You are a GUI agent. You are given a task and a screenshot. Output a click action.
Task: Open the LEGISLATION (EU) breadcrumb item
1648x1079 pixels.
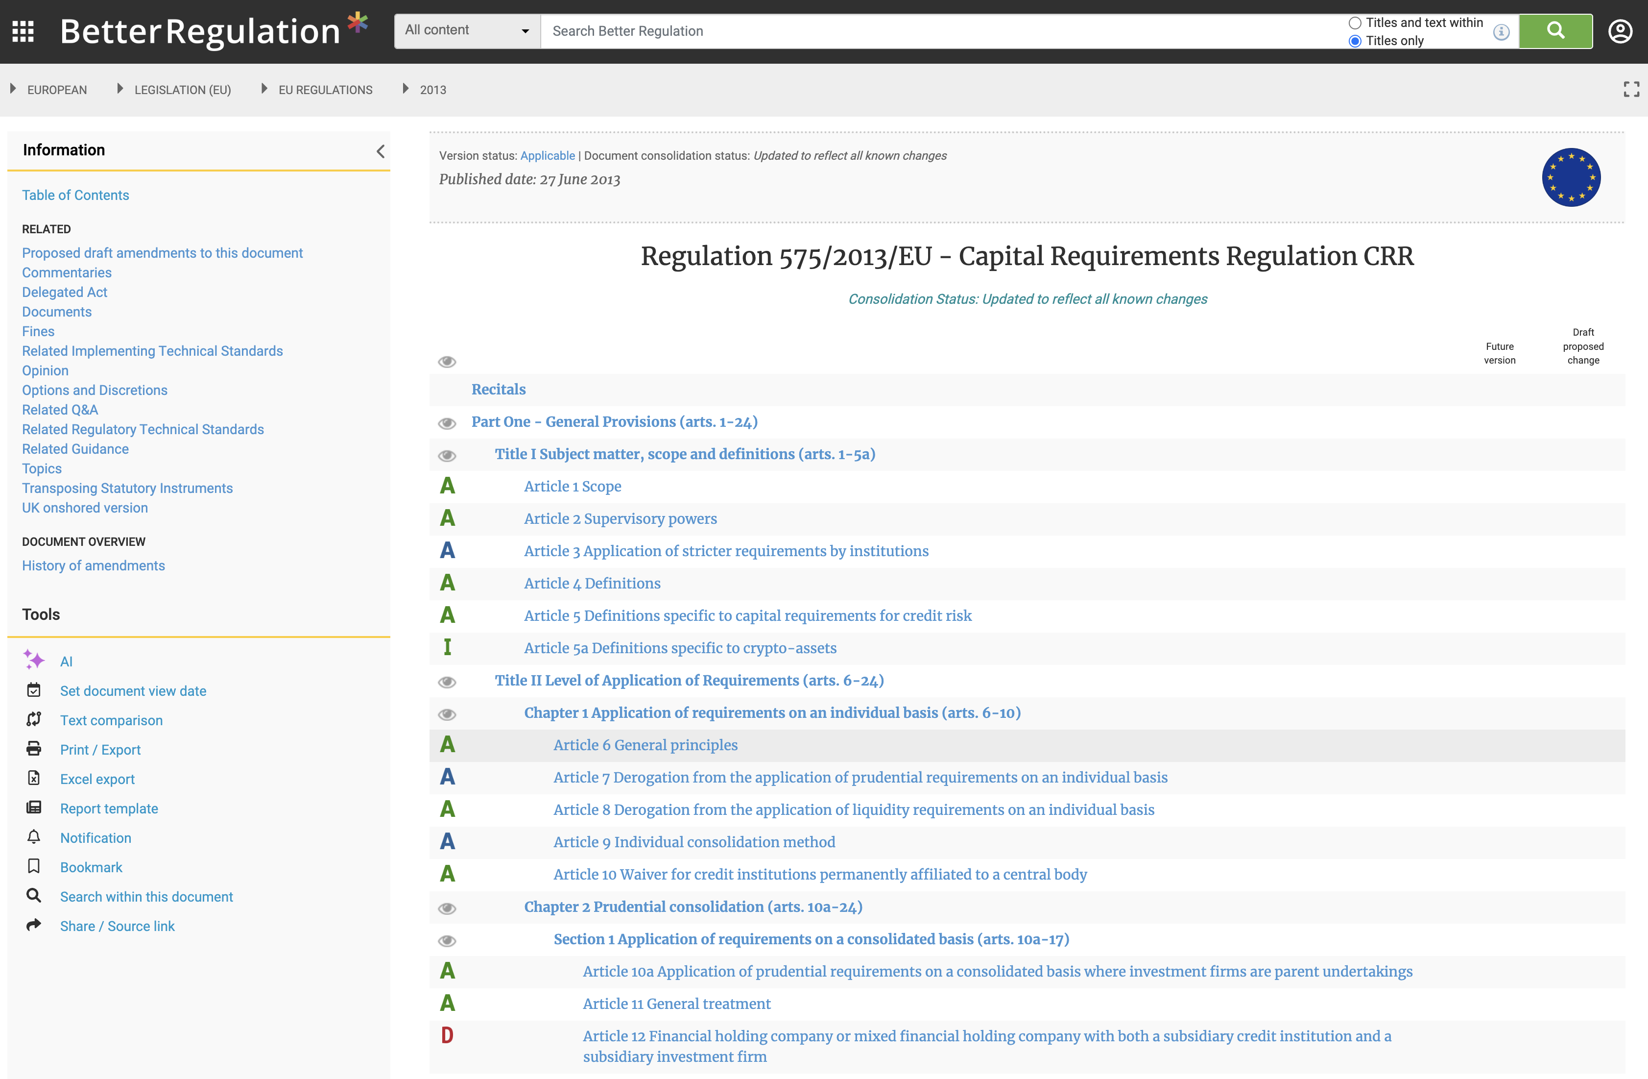coord(182,90)
